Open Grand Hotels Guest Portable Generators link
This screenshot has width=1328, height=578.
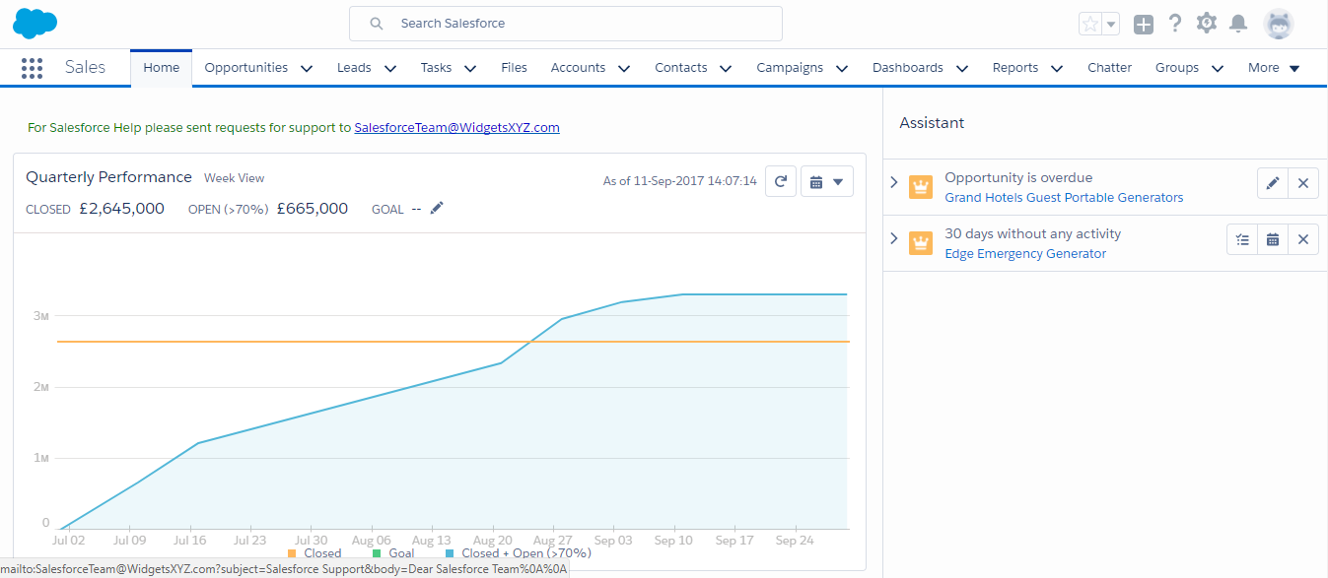pyautogui.click(x=1064, y=197)
